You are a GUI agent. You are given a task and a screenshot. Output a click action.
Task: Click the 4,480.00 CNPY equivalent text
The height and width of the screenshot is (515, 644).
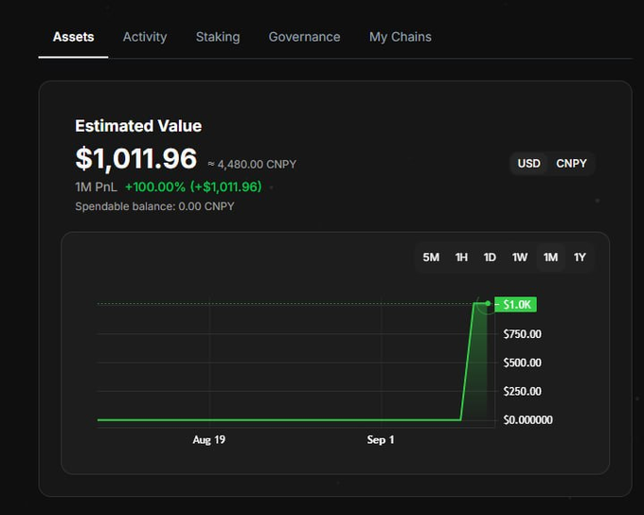click(252, 165)
